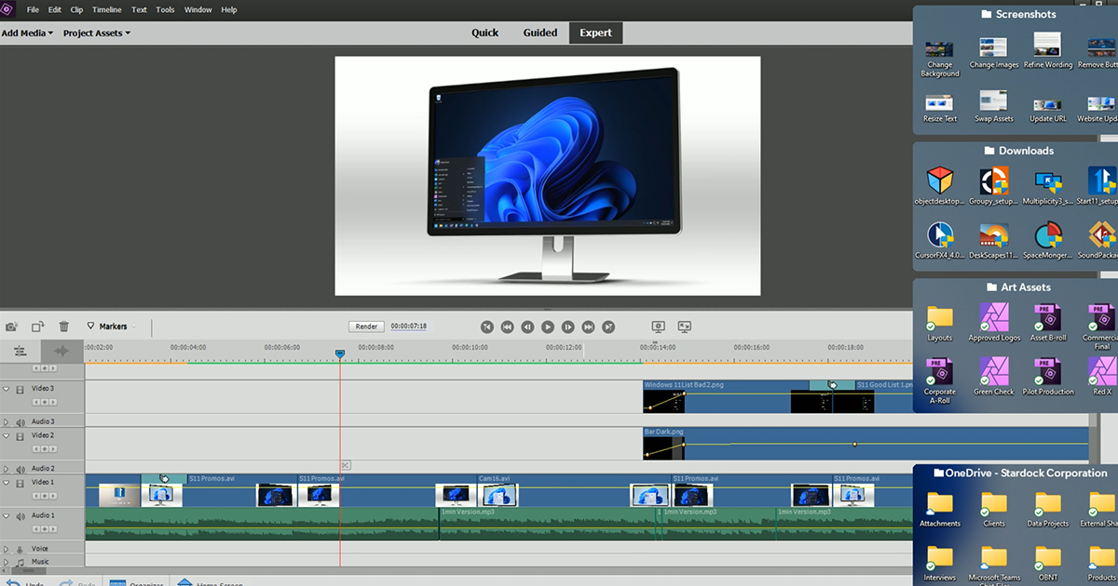Expand the Audio 2 track
1118x586 pixels.
(x=7, y=469)
